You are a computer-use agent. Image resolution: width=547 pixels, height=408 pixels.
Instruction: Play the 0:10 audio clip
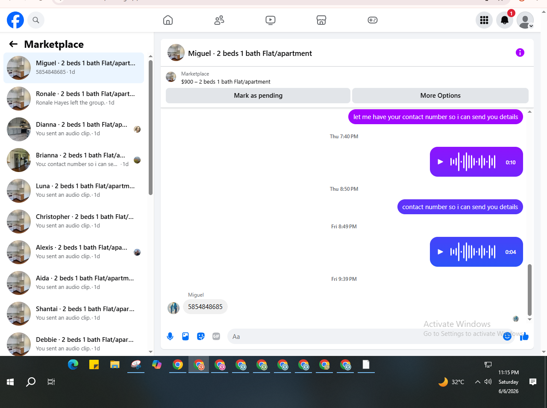point(441,162)
